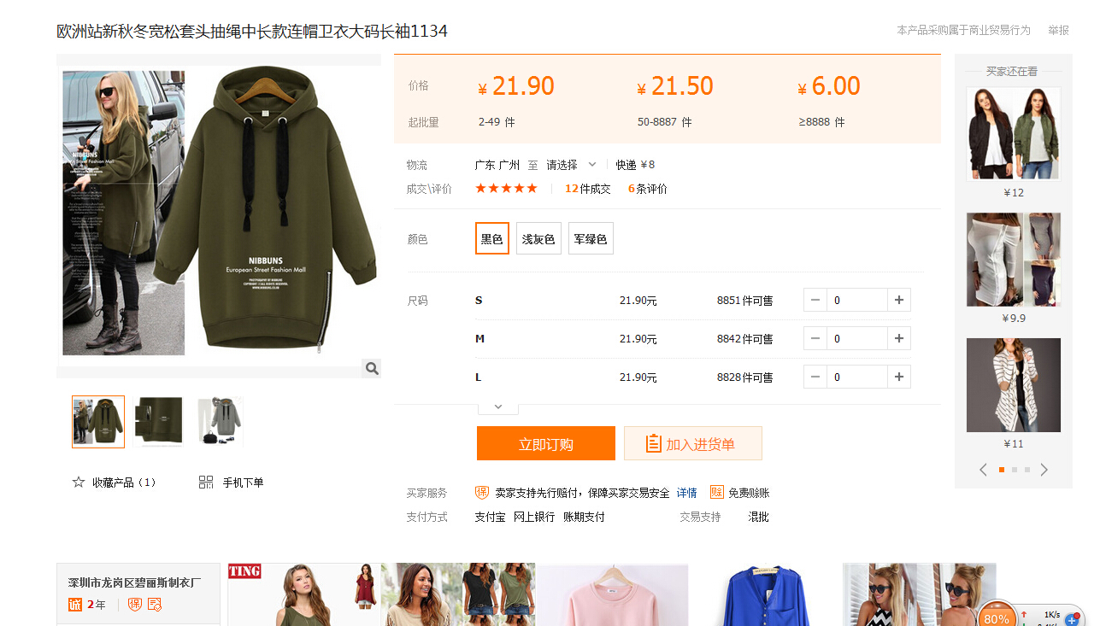The width and height of the screenshot is (1106, 626).
Task: Open the 请选择 shipping destination dropdown
Action: click(x=571, y=165)
